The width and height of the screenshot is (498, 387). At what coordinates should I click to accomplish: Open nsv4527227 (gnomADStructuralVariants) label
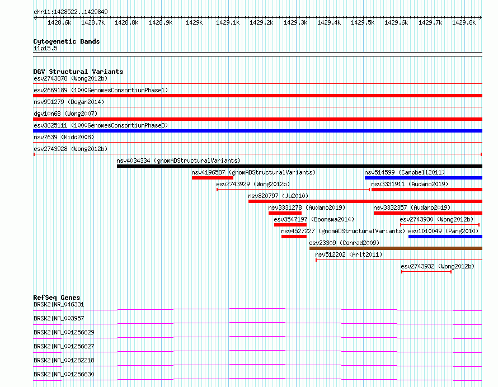point(344,231)
